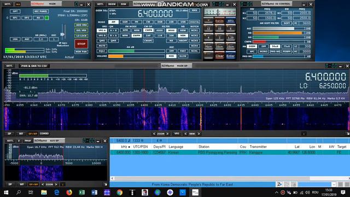Increase zoom in the Main SP window
Screen dimensions: 350x197
point(167,134)
